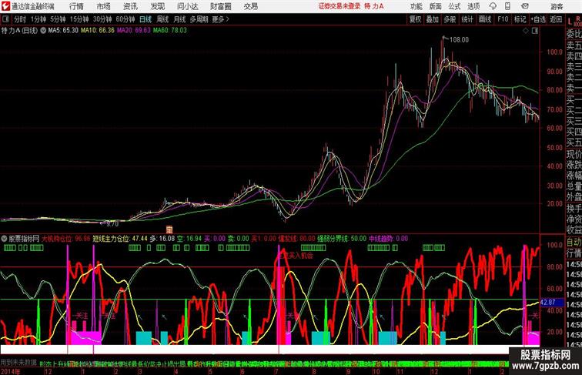
Task: Click the 自动 label in right sidebar
Action: point(574,243)
